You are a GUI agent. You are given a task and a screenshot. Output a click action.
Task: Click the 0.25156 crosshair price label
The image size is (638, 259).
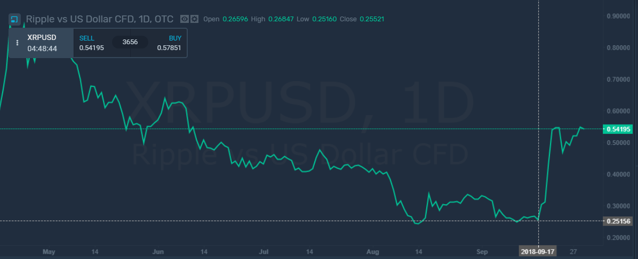point(619,221)
